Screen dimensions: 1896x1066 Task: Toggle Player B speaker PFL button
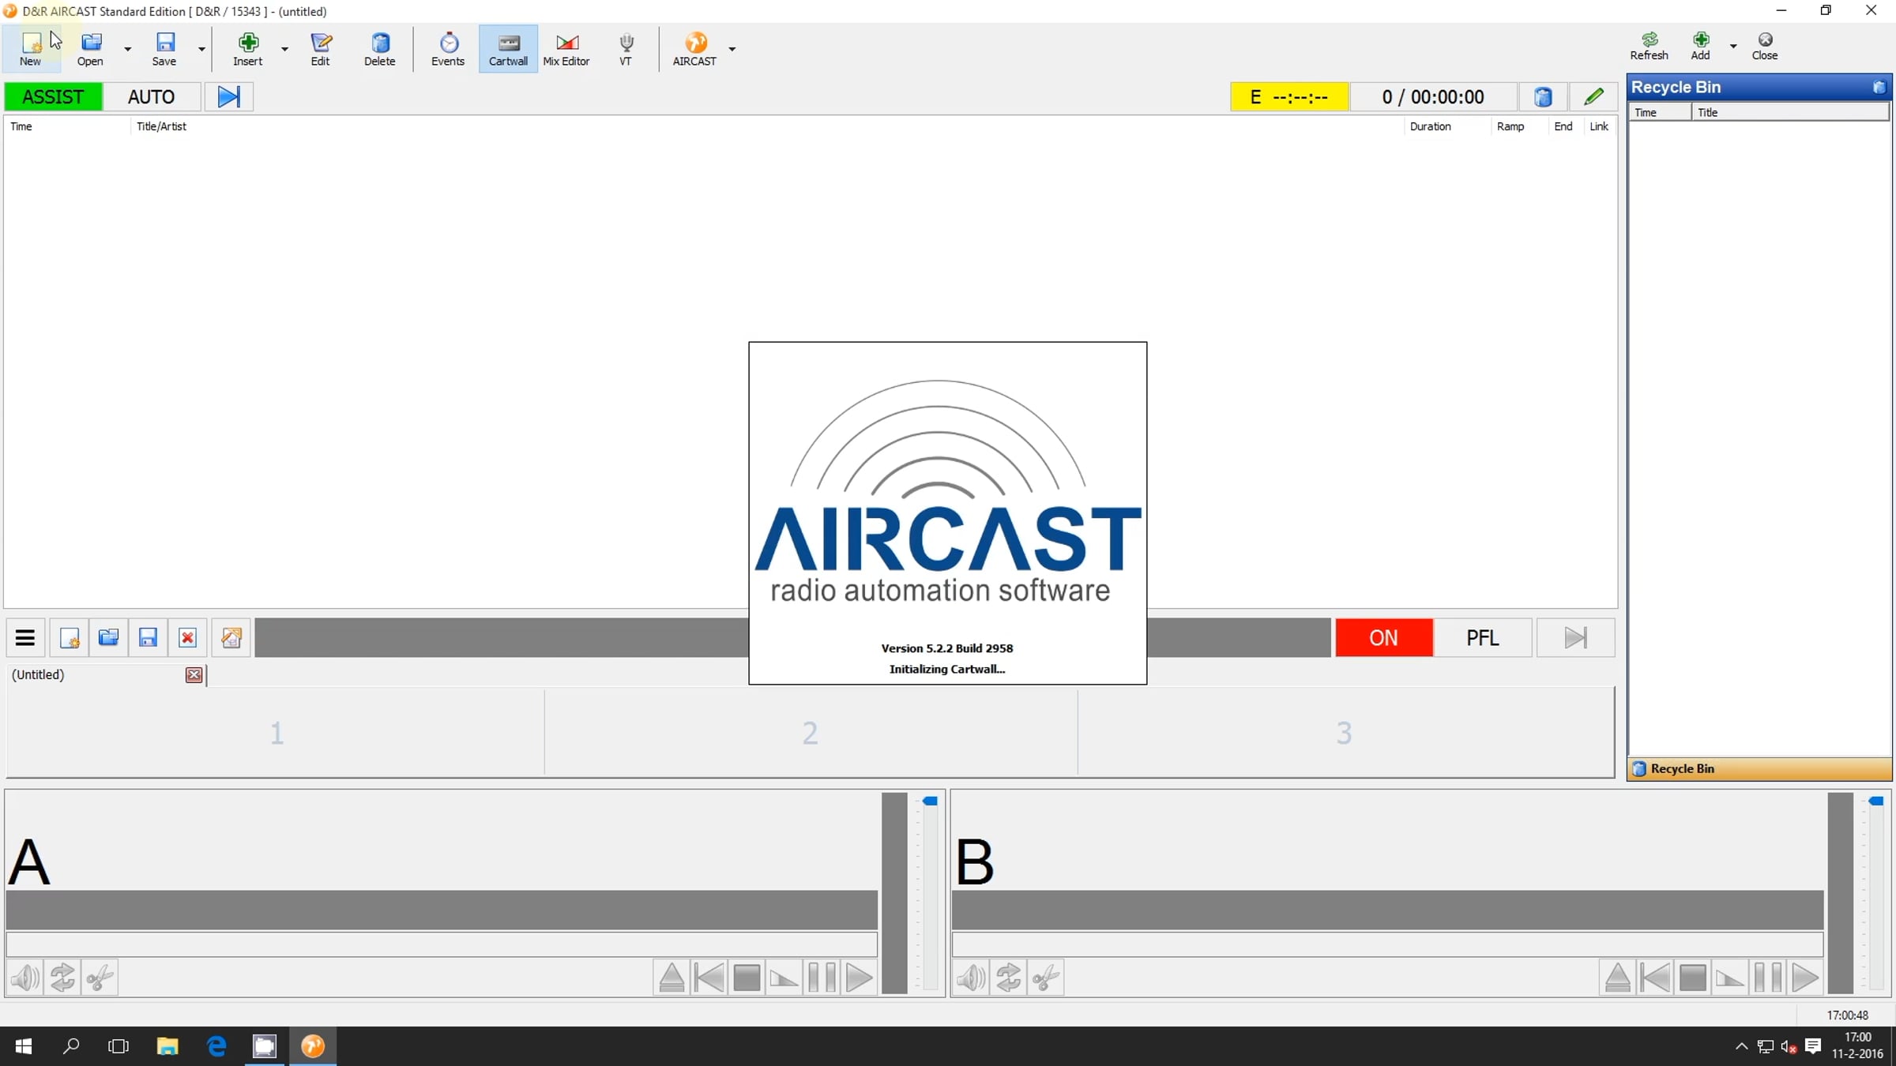(971, 978)
